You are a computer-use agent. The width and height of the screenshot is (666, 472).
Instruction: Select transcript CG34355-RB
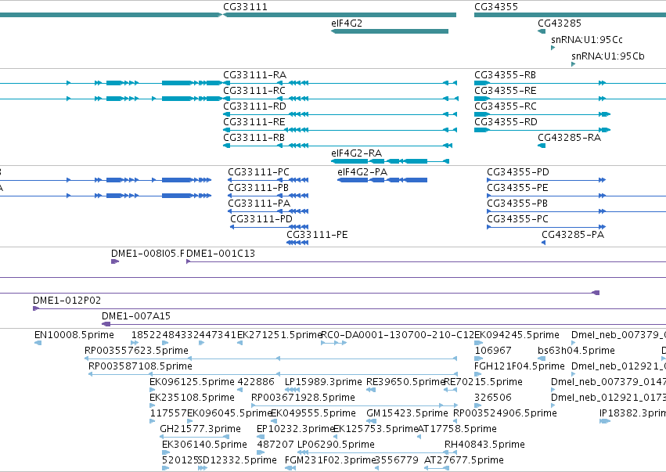(570, 83)
